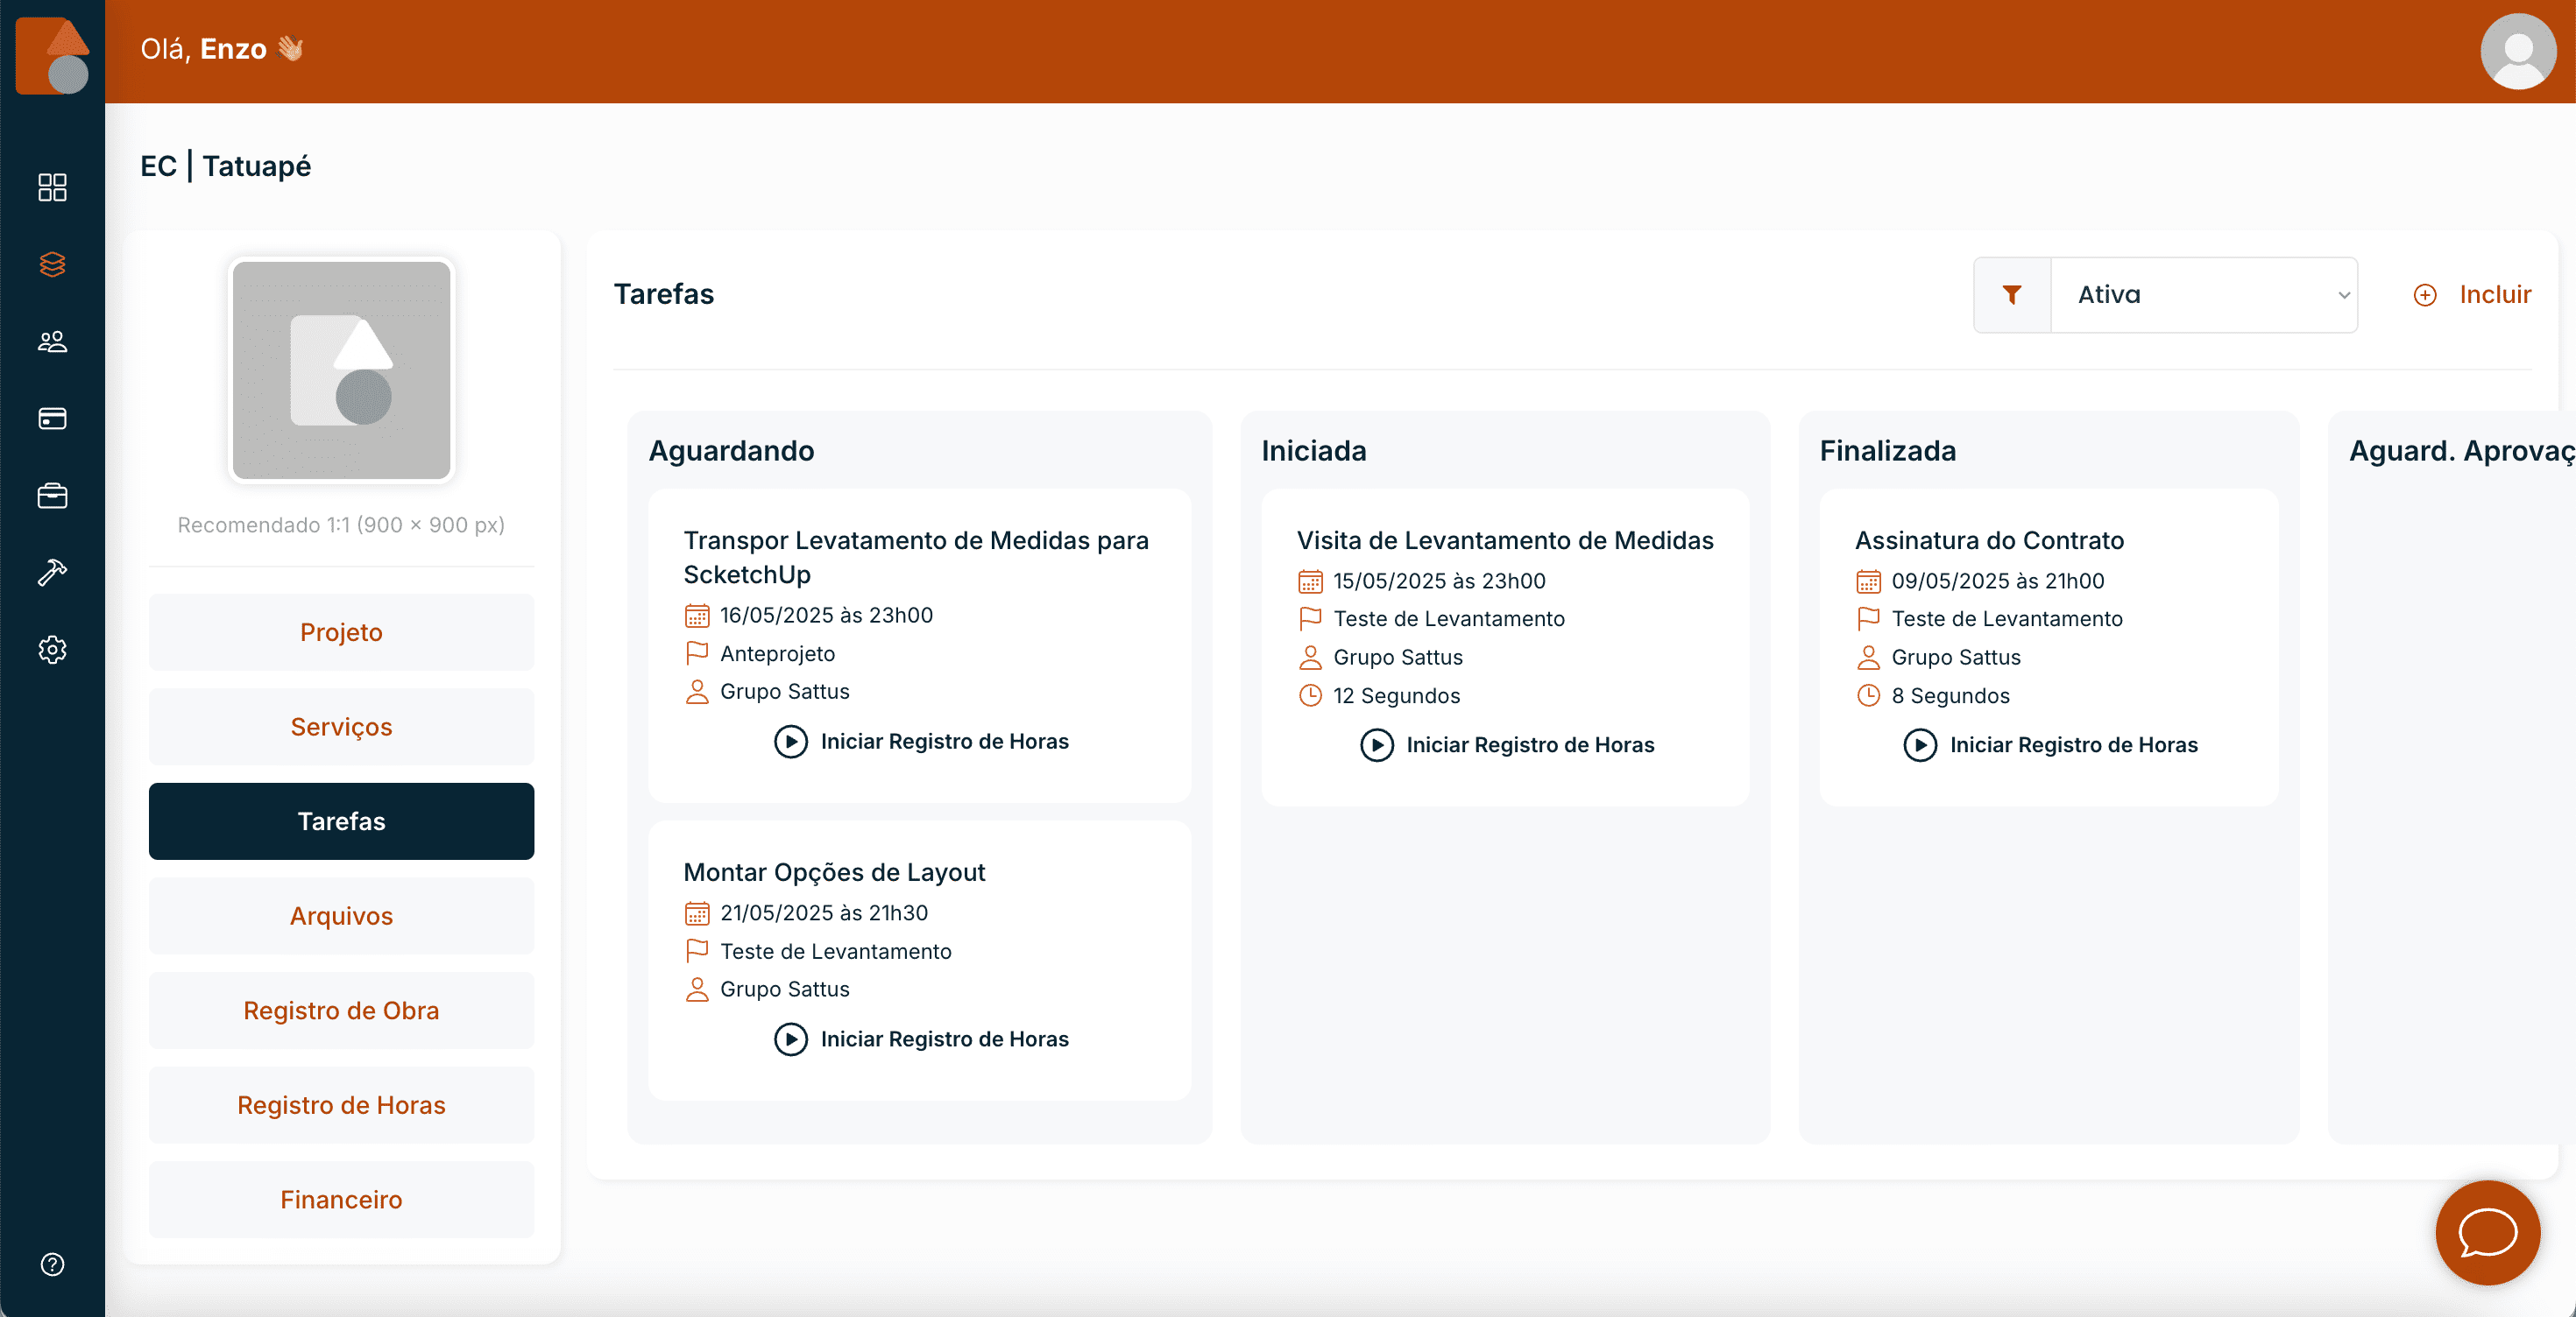Select the Projeto tab in sidebar
The width and height of the screenshot is (2576, 1317).
[341, 631]
